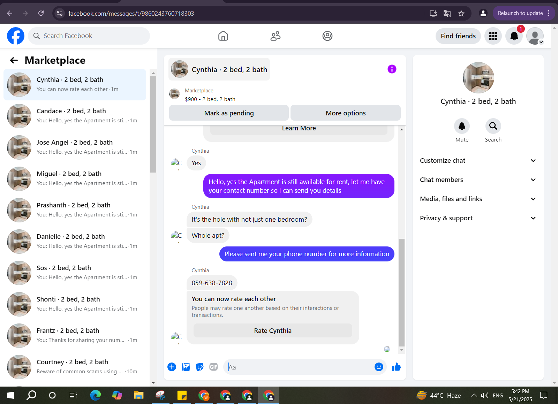This screenshot has height=404, width=558.
Task: Mute the Cynthia conversation
Action: click(x=462, y=126)
